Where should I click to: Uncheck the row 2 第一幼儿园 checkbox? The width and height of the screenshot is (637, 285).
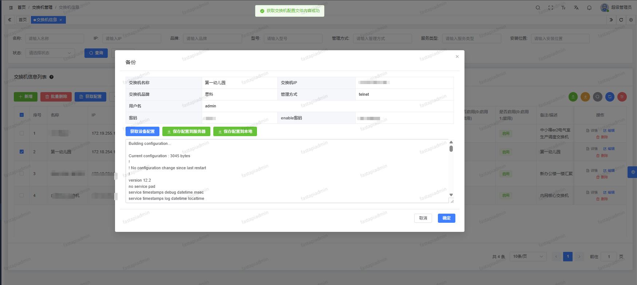22,152
